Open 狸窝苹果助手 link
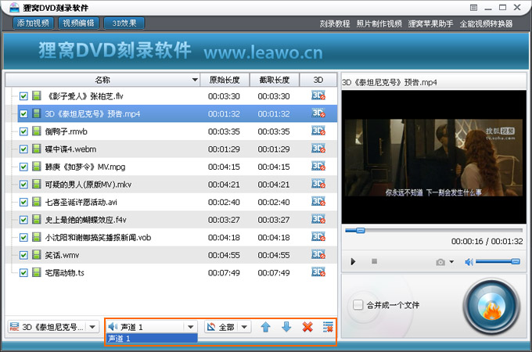 tap(430, 23)
